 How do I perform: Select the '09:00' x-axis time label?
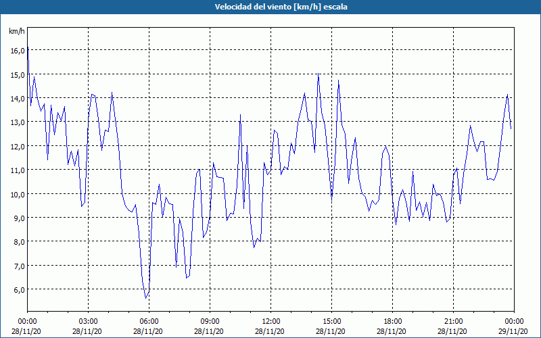click(x=210, y=322)
